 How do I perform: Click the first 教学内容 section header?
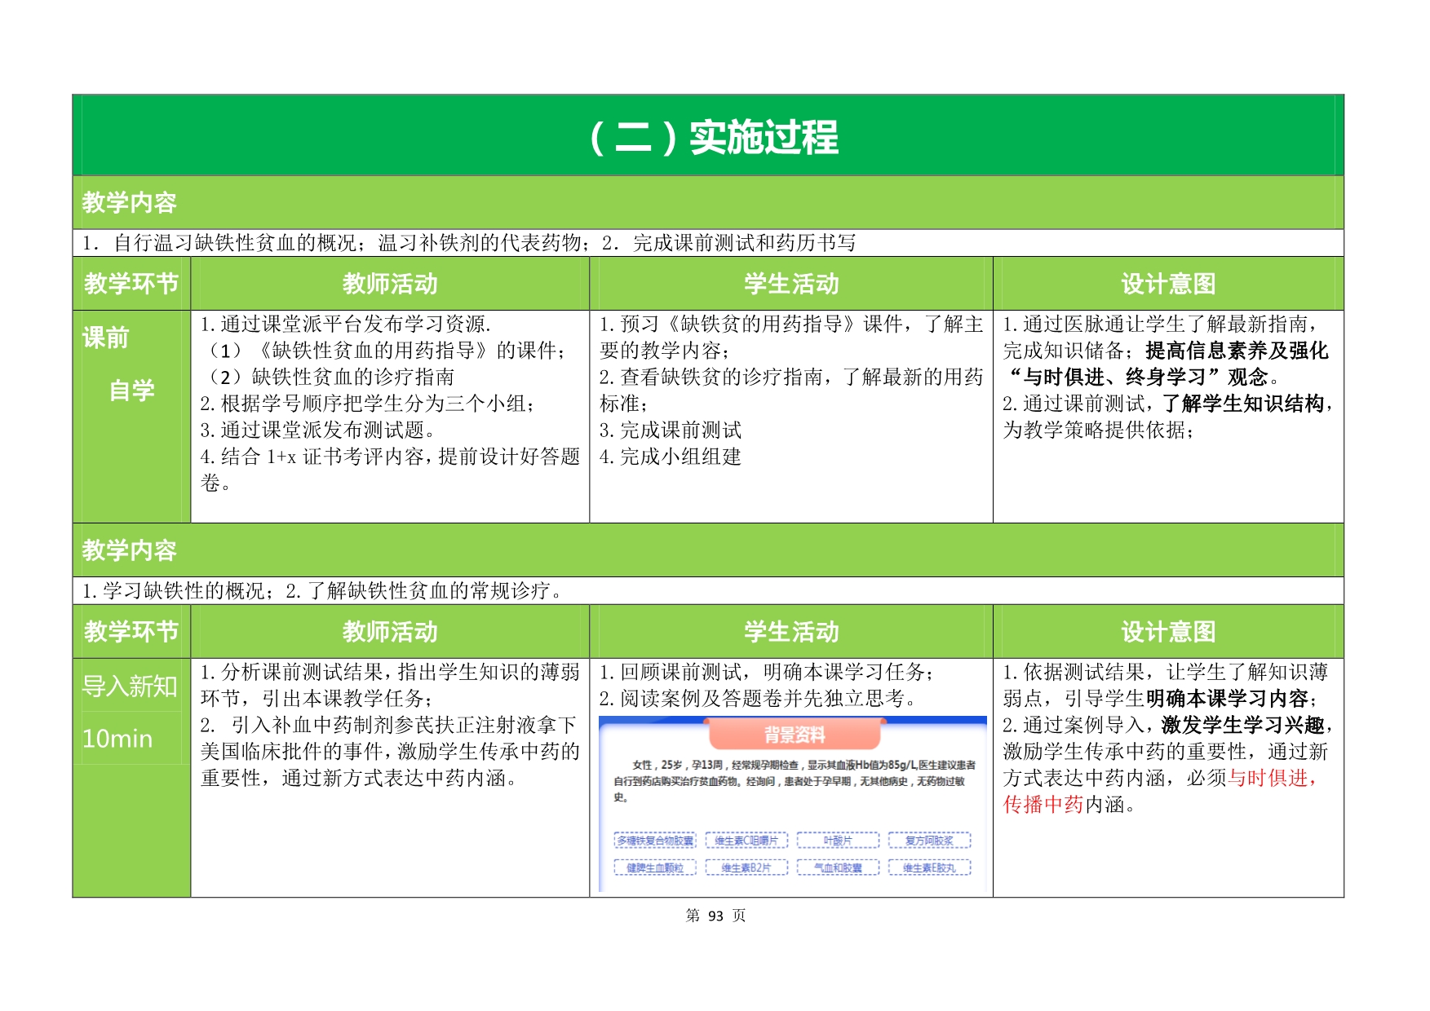tap(129, 202)
